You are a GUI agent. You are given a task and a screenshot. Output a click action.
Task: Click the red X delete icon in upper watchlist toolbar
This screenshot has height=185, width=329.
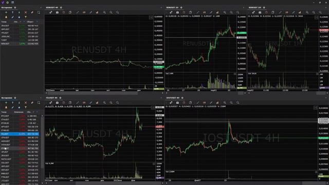[26, 12]
